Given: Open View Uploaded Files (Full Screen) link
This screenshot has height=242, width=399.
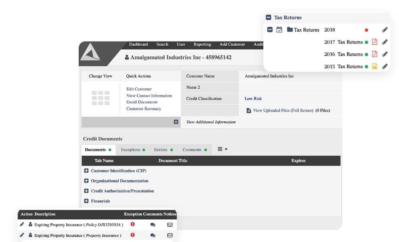Looking at the screenshot, I should (x=283, y=110).
